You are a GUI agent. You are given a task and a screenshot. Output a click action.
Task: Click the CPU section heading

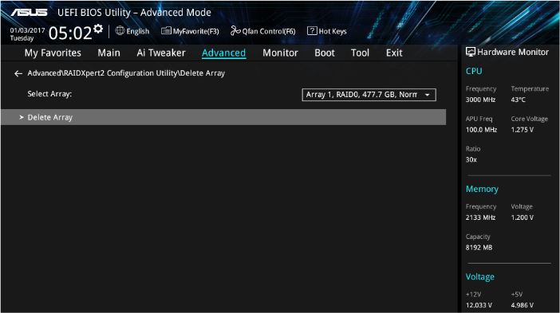474,71
